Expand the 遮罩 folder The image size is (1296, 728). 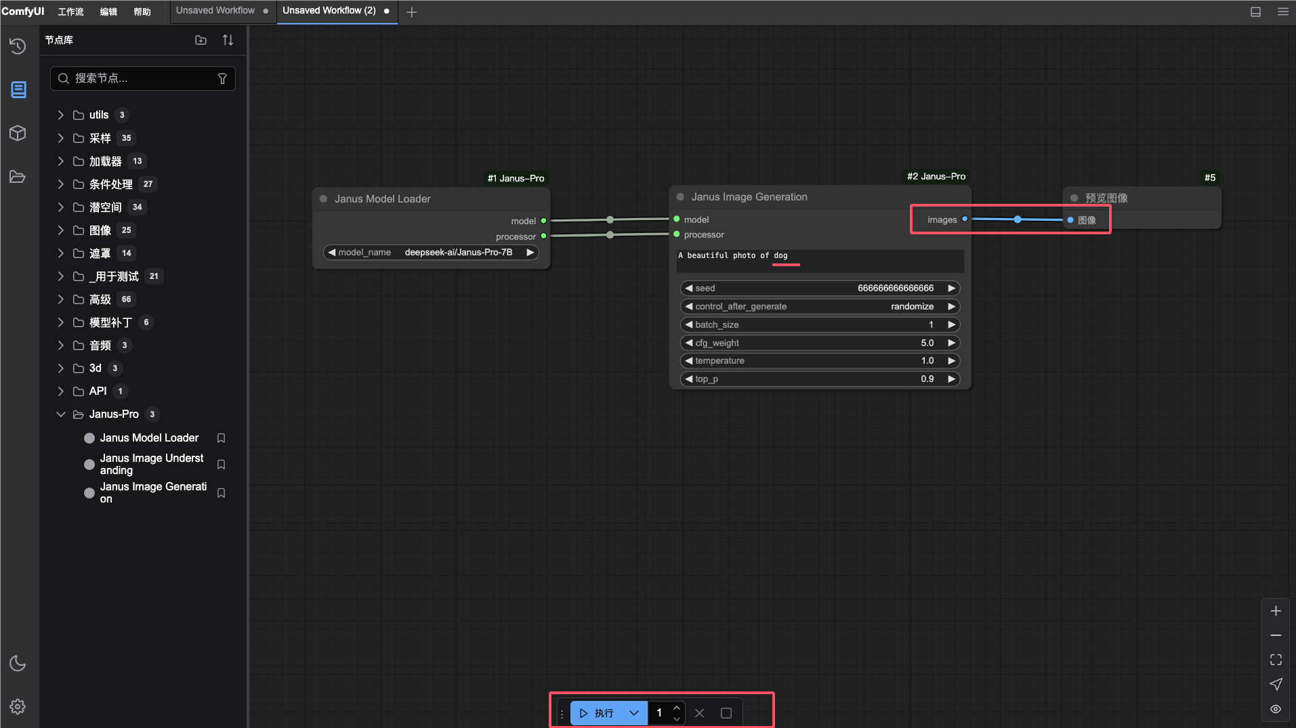60,253
